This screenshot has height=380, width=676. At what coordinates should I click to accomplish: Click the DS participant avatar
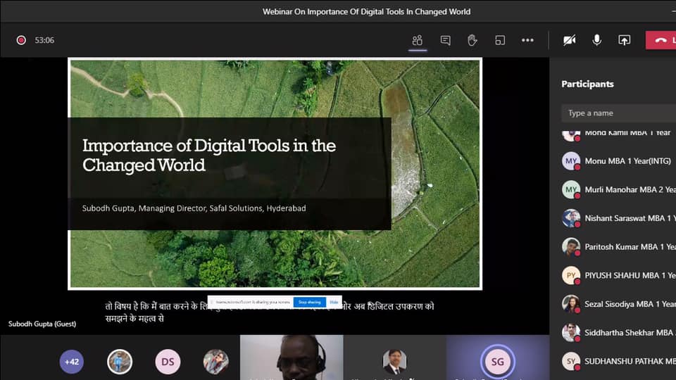(168, 362)
